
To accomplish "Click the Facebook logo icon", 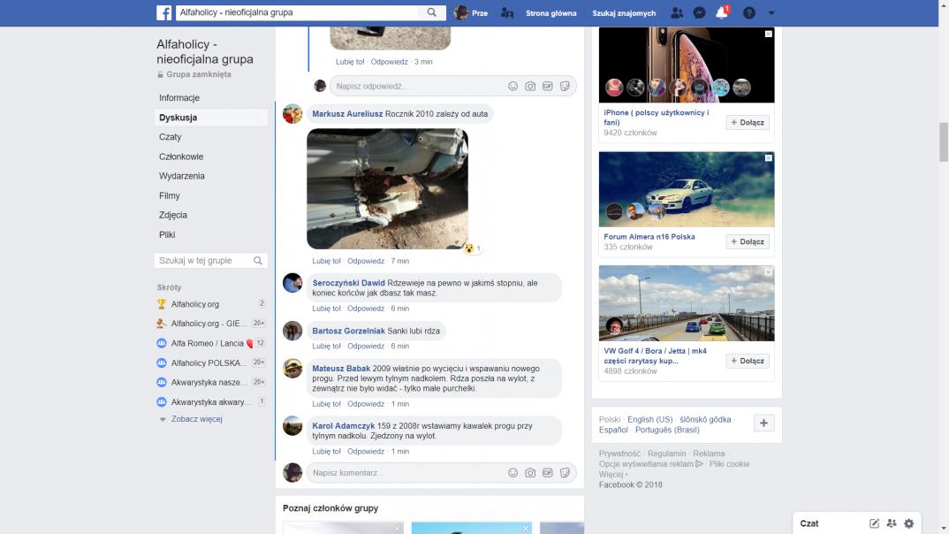I will coord(164,12).
